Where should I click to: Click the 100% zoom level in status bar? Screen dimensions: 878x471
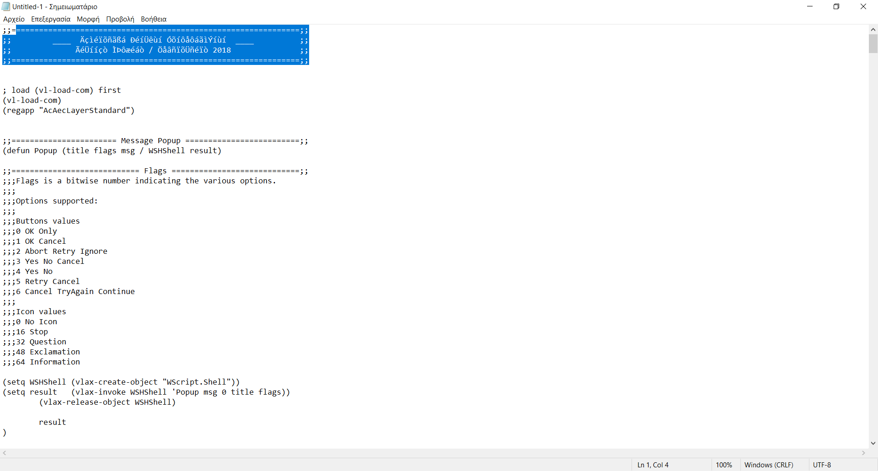pyautogui.click(x=724, y=465)
